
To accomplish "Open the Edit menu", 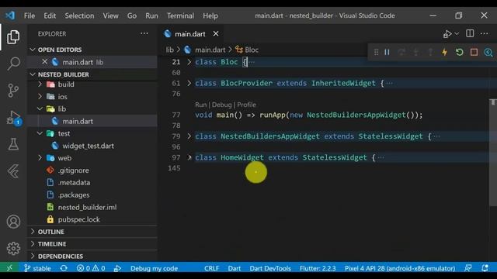I will click(x=50, y=15).
